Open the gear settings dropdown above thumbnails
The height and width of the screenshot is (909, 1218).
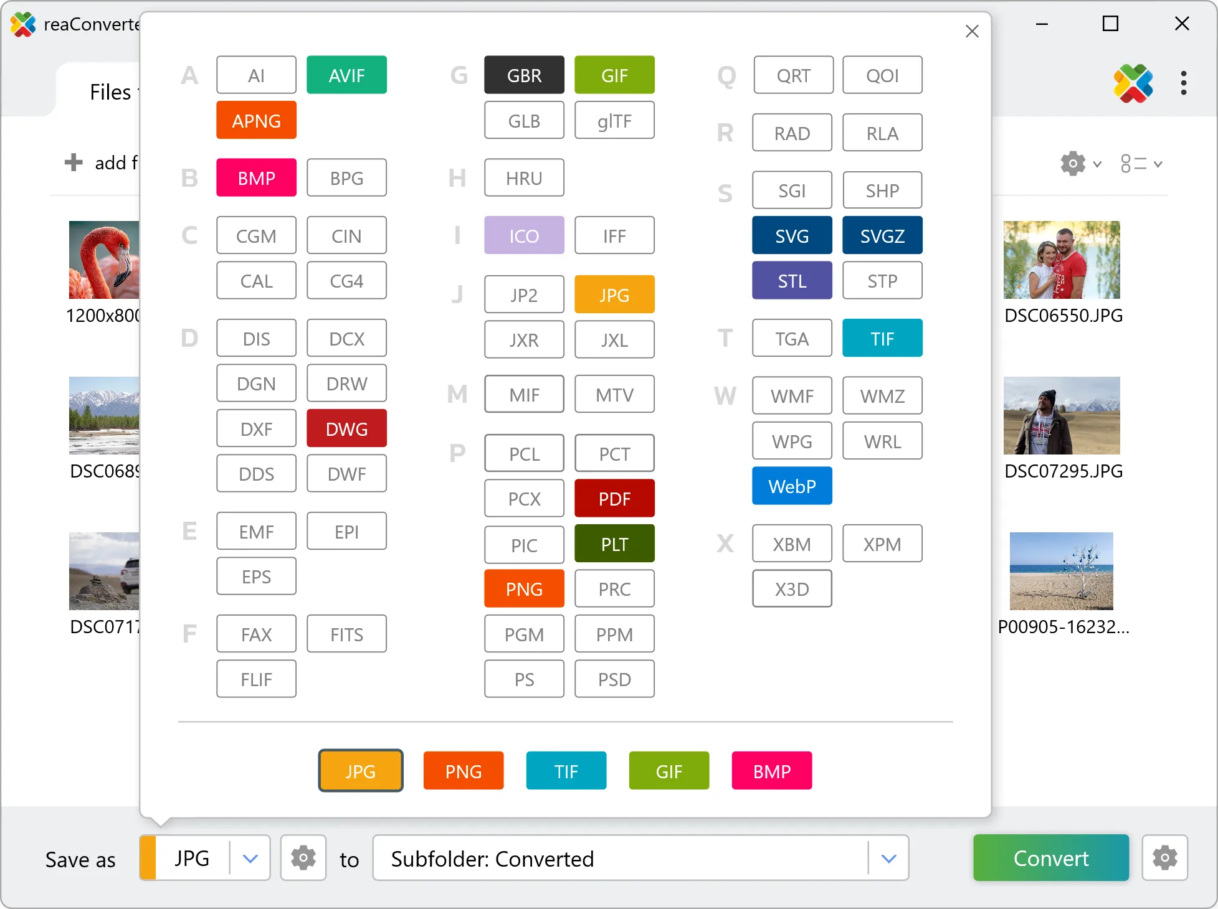pos(1081,164)
